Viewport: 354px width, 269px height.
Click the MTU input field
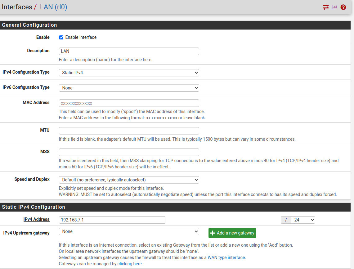click(129, 131)
